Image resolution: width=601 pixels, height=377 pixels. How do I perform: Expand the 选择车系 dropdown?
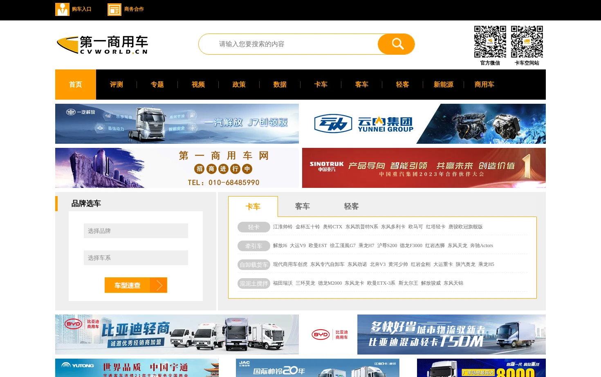click(136, 258)
